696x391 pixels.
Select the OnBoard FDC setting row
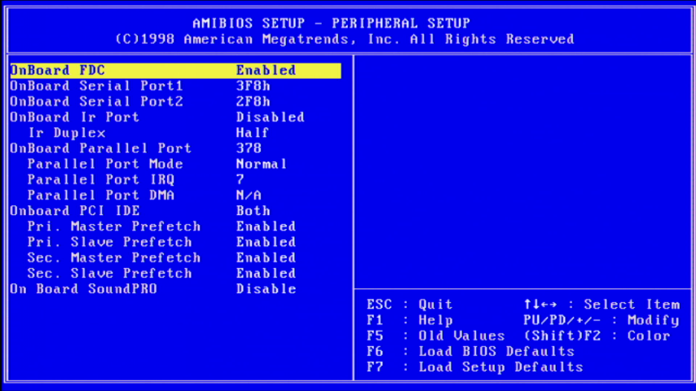click(175, 71)
